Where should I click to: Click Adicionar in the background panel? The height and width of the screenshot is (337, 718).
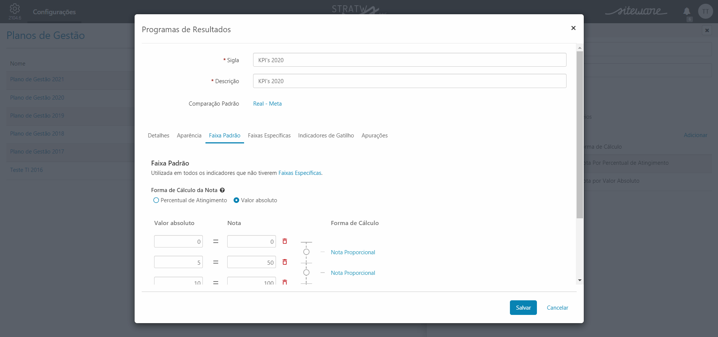696,135
